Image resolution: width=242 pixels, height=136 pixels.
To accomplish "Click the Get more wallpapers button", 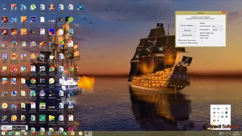I will 188,25.
